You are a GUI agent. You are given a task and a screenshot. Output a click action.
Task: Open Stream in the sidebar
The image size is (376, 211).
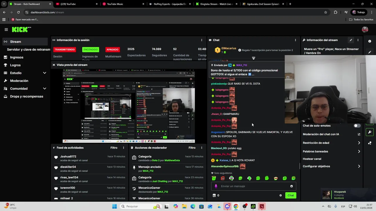[25, 42]
